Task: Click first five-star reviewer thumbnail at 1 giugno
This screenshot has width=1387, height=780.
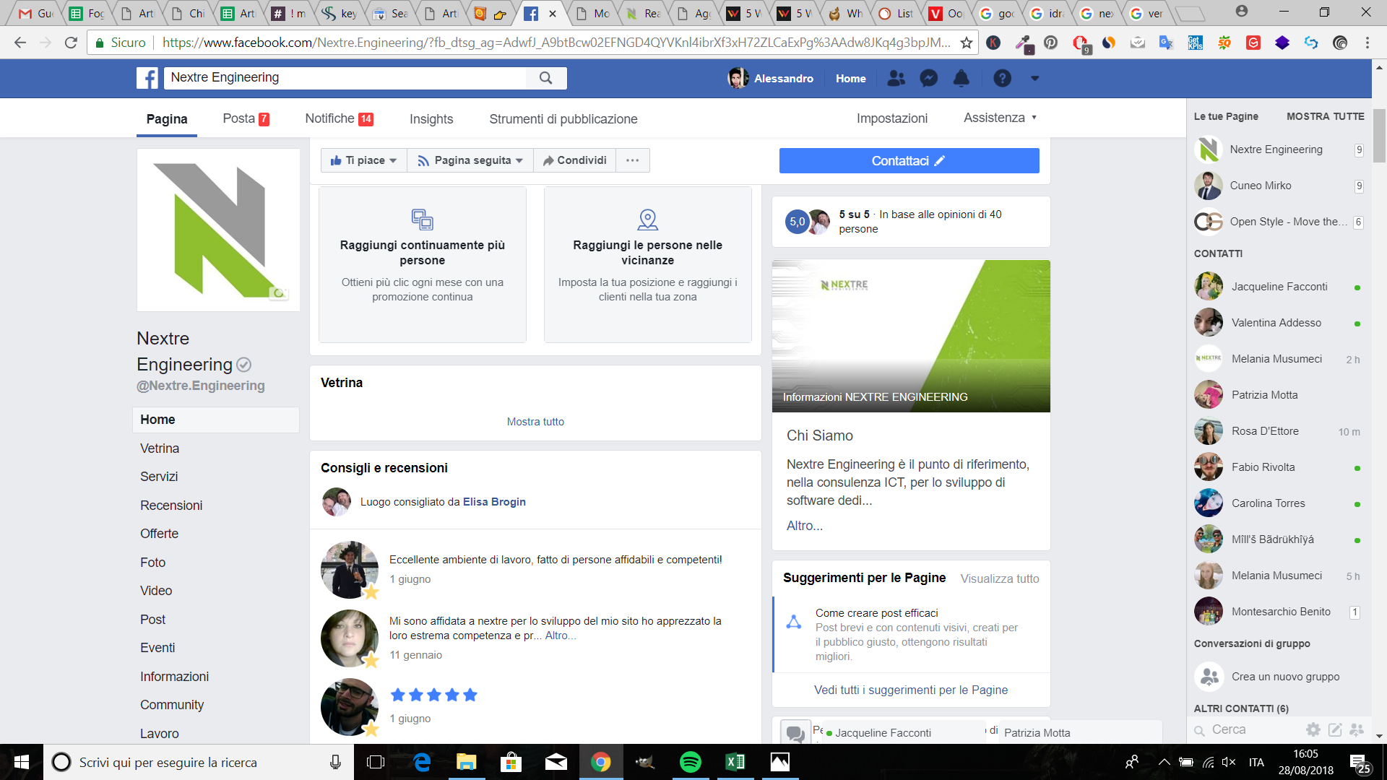Action: point(350,707)
